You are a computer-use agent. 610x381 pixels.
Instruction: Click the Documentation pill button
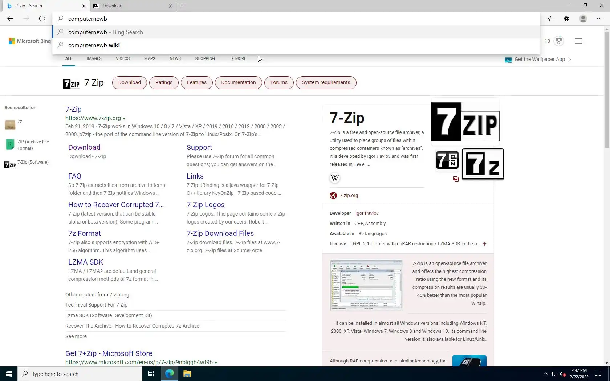click(x=239, y=82)
